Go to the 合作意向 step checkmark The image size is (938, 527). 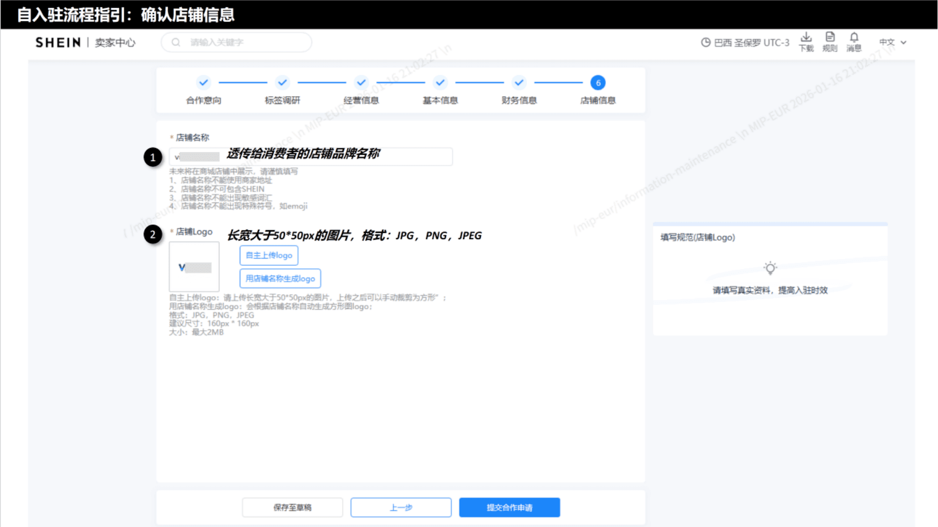204,82
